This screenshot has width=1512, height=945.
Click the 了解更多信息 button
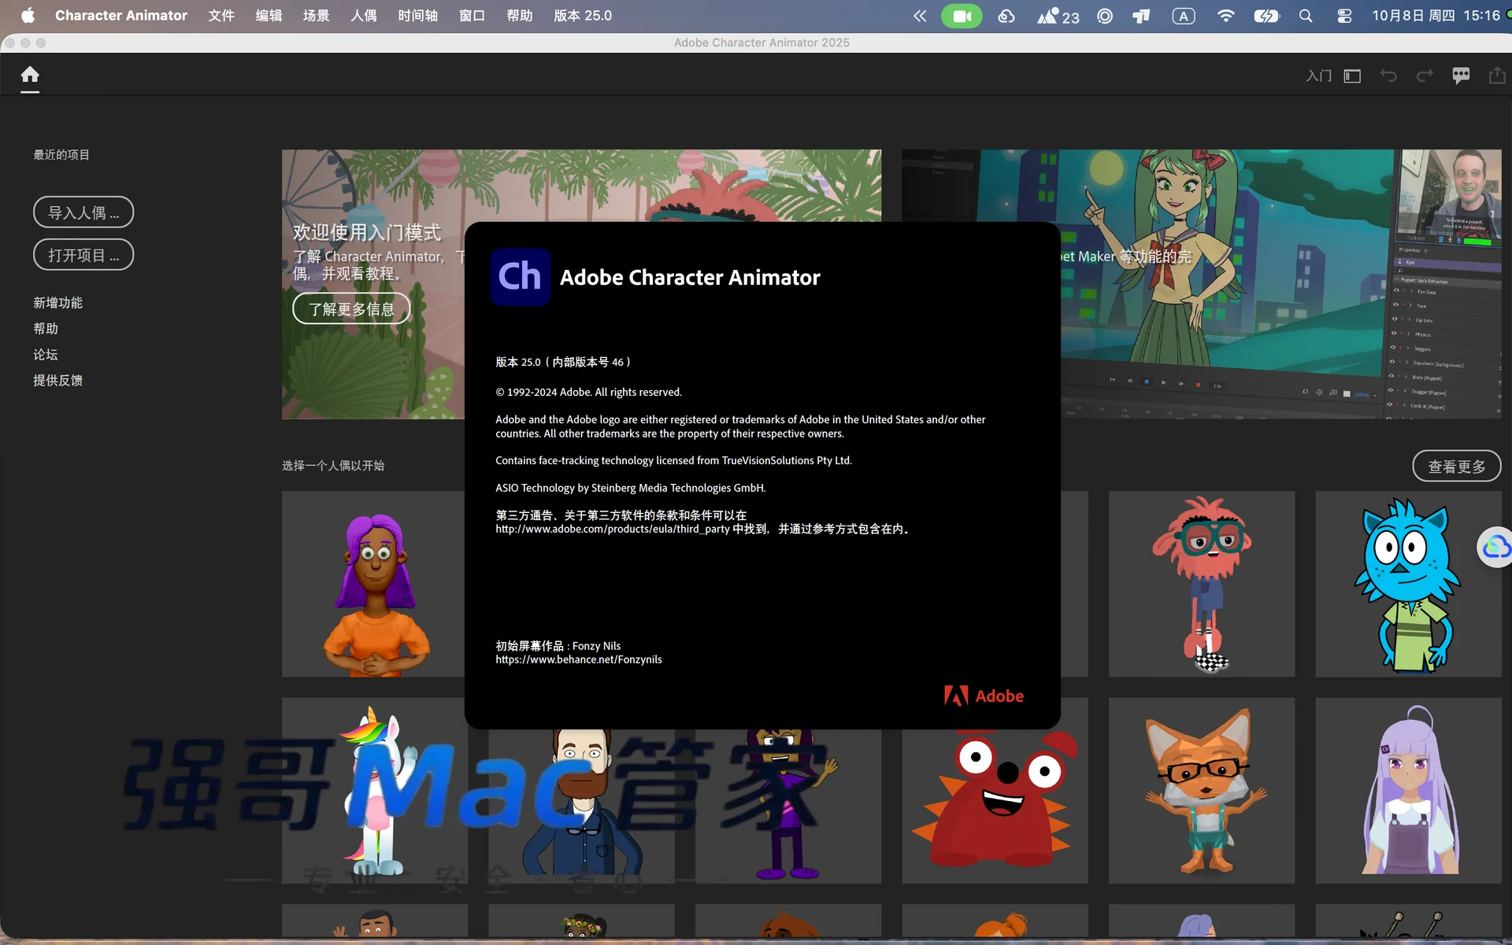point(351,308)
